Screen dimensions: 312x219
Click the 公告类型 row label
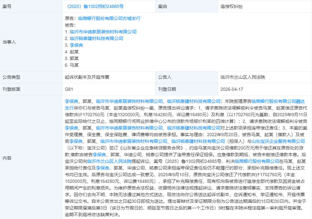11,77
